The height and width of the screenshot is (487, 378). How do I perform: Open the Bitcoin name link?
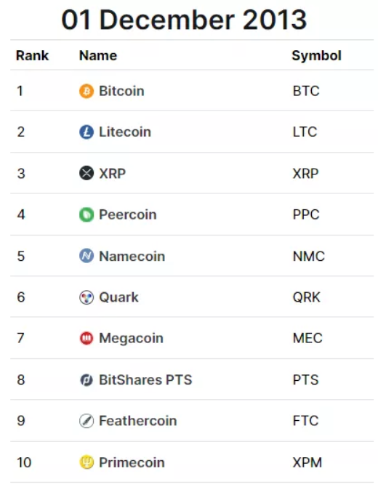121,91
